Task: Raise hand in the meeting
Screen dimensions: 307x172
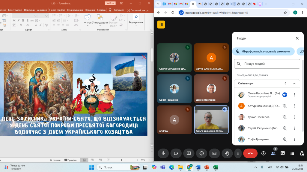Action: [x=227, y=153]
